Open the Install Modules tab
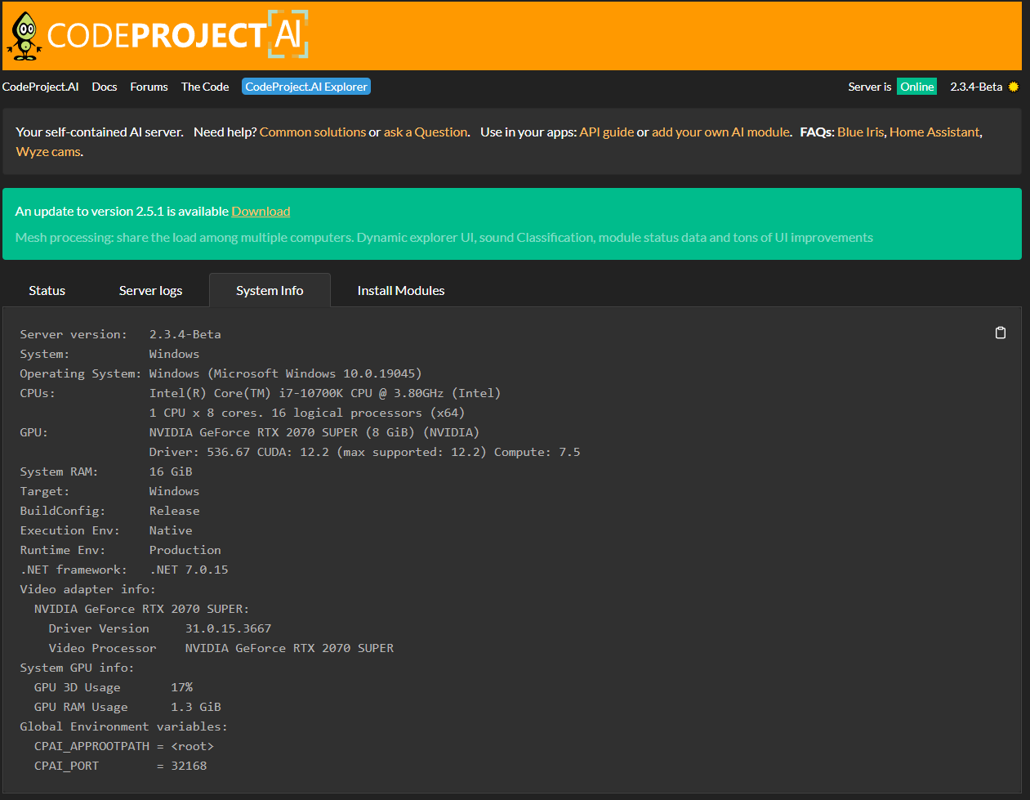The height and width of the screenshot is (800, 1030). click(x=401, y=290)
